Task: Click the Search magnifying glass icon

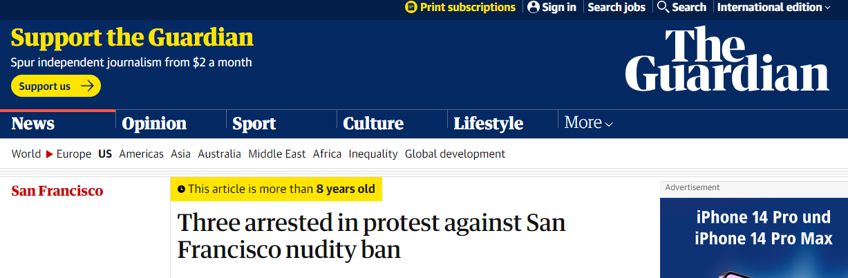Action: 663,7
